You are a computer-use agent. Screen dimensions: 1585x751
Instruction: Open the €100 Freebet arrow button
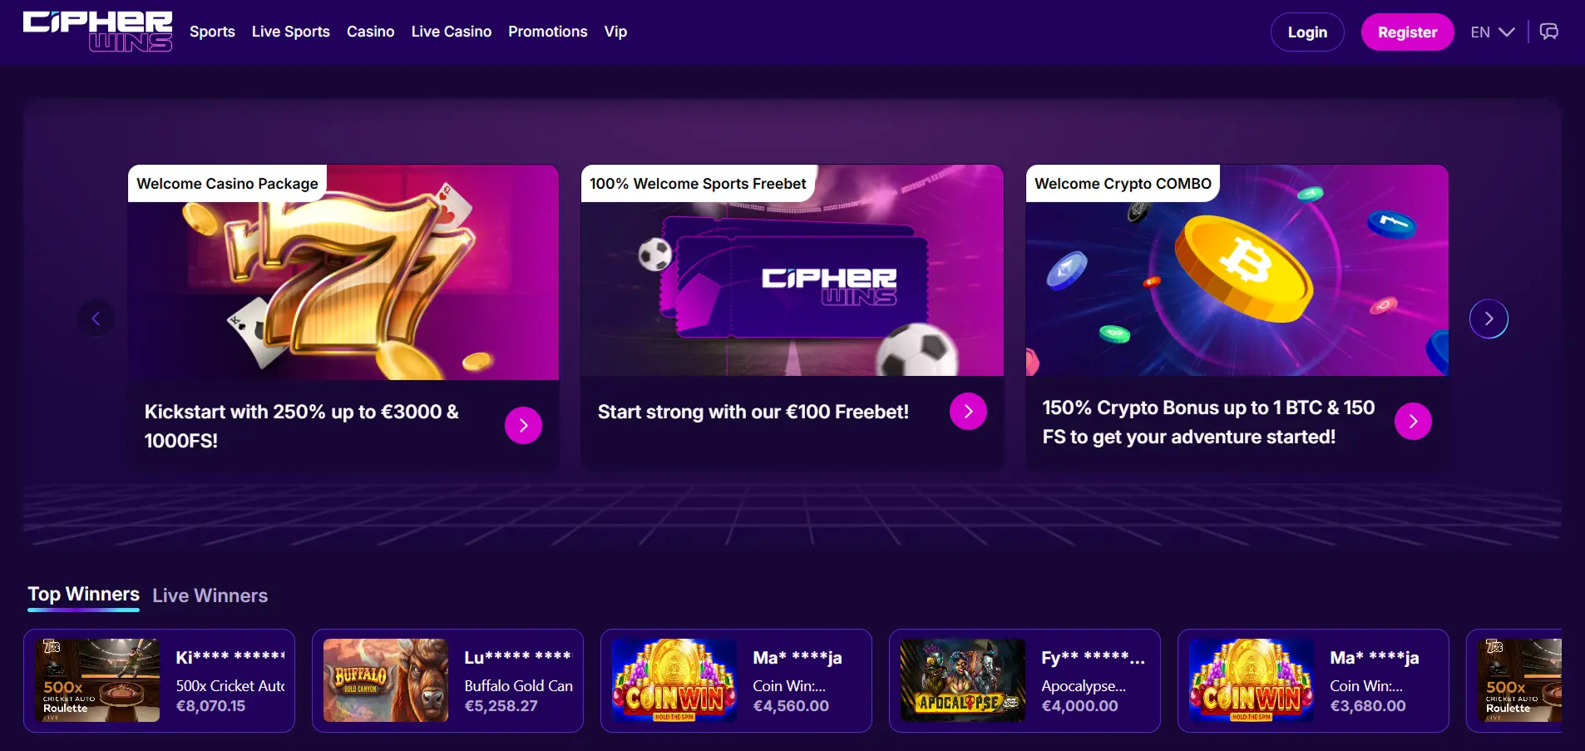[968, 412]
